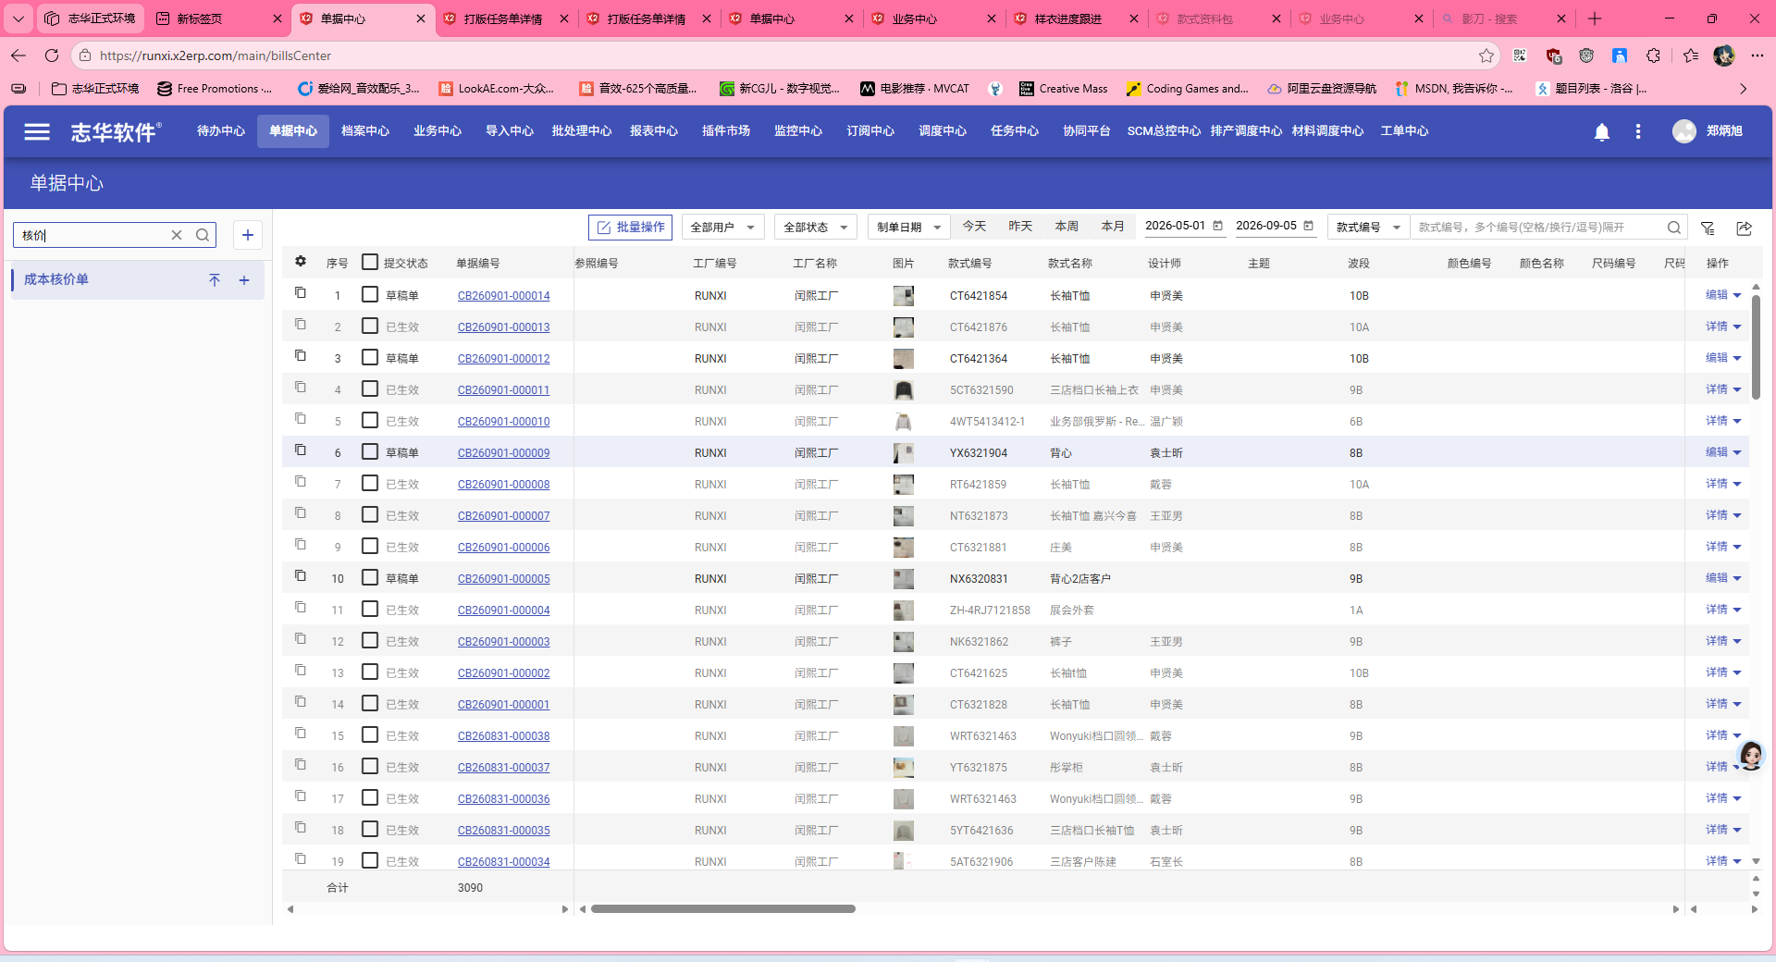
Task: Switch to 档案中心 in top navigation
Action: point(365,131)
